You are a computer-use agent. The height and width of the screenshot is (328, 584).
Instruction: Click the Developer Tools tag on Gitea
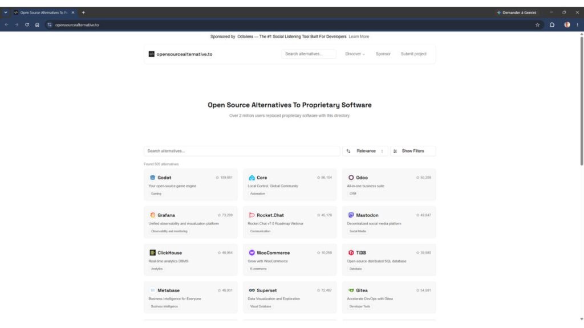click(360, 306)
